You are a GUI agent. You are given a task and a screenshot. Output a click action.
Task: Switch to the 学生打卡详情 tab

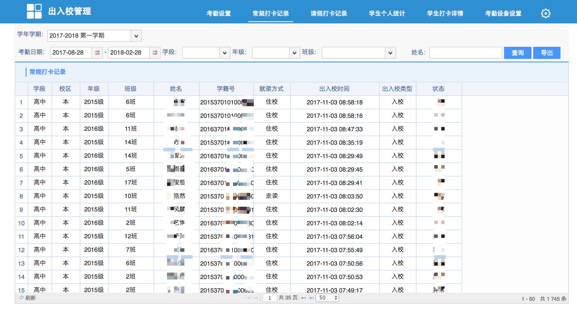[445, 13]
